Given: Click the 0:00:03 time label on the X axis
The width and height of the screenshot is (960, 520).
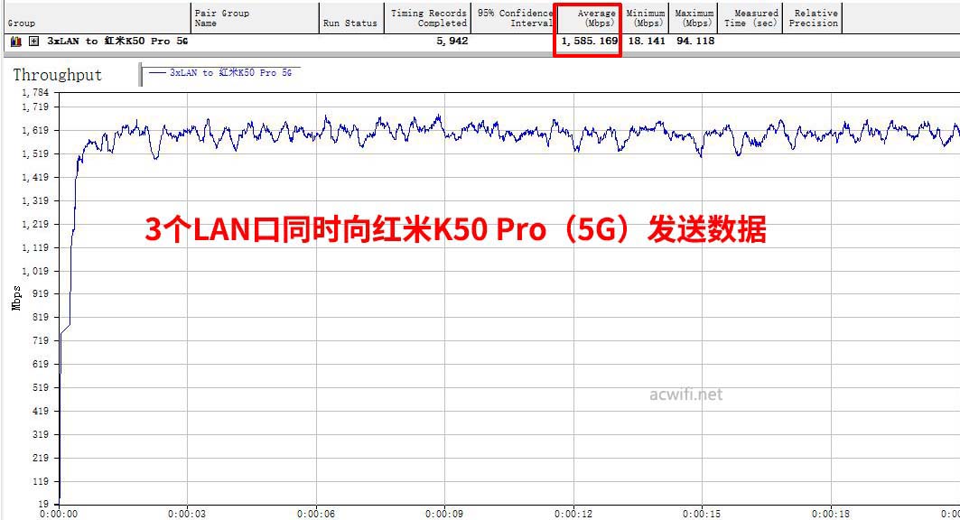Looking at the screenshot, I should click(187, 514).
